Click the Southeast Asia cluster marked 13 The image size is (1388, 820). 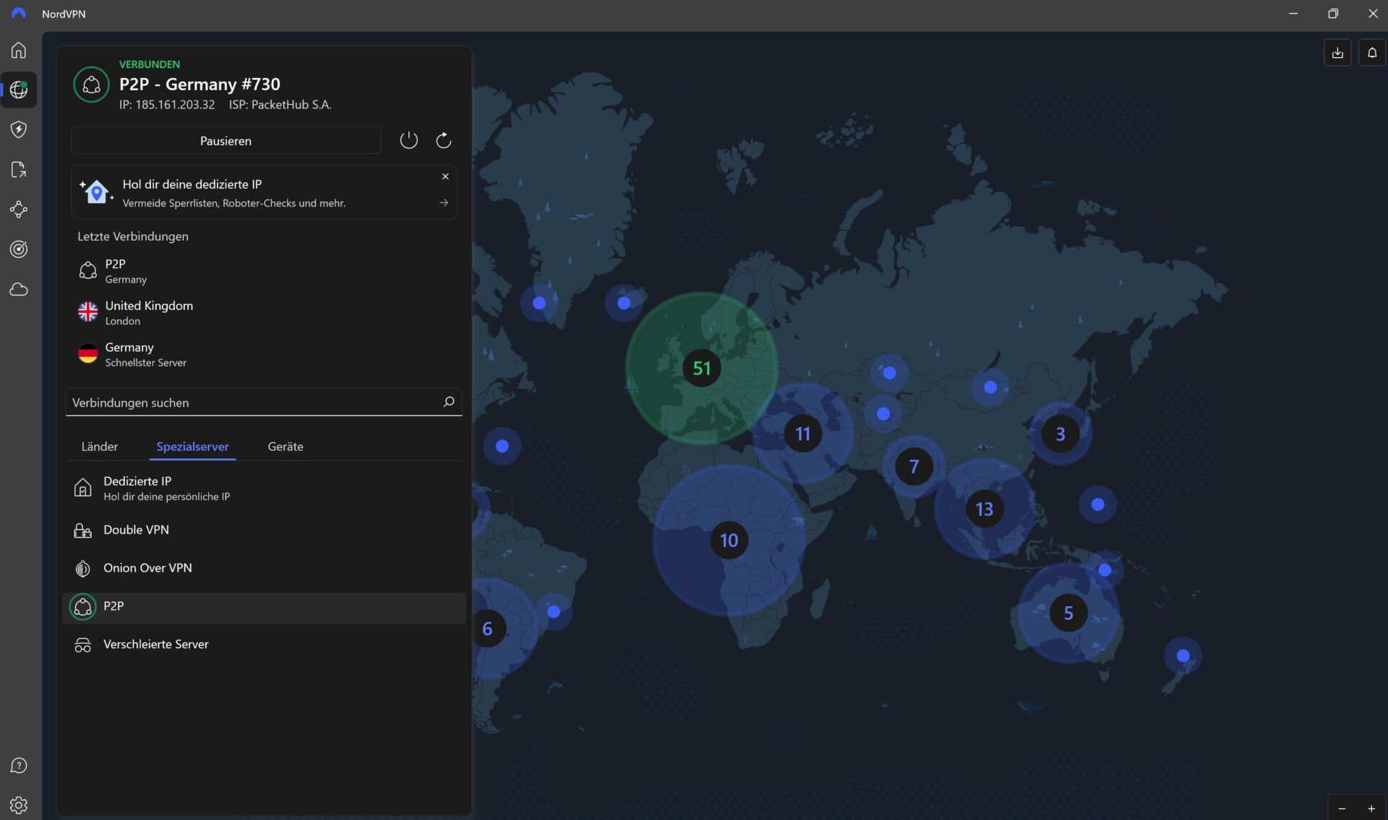tap(984, 509)
